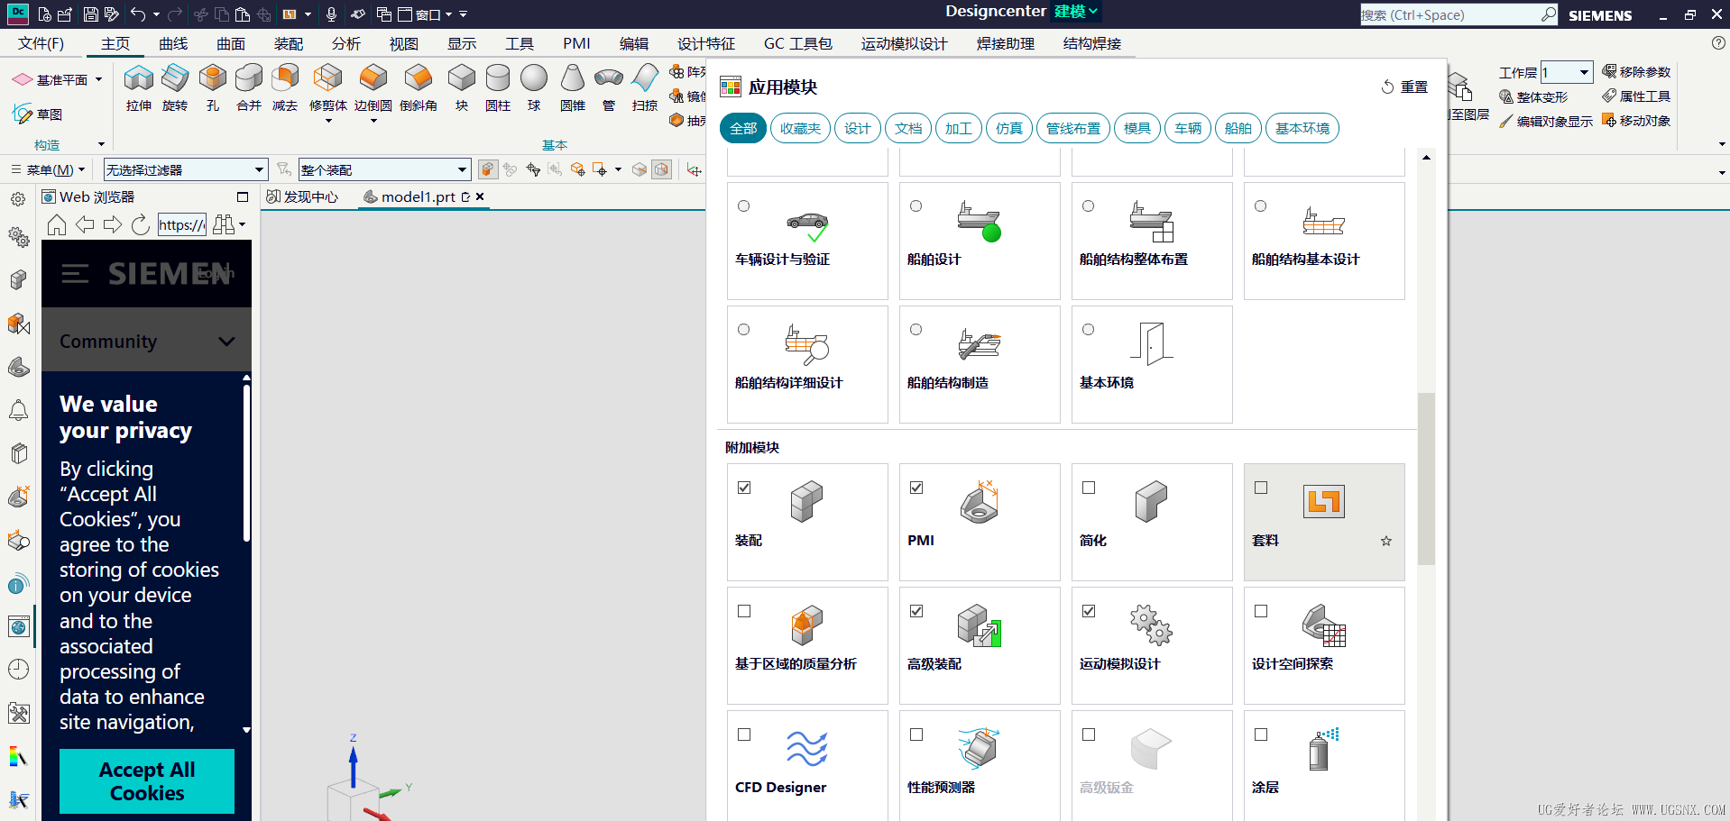
Task: Open the 整个装配 scope dropdown
Action: 384,169
